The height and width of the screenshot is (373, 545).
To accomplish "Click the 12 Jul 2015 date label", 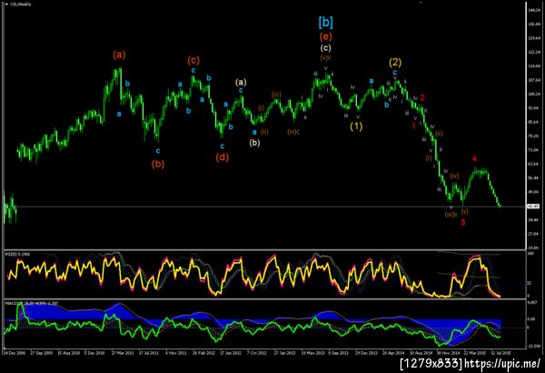I will coord(502,353).
